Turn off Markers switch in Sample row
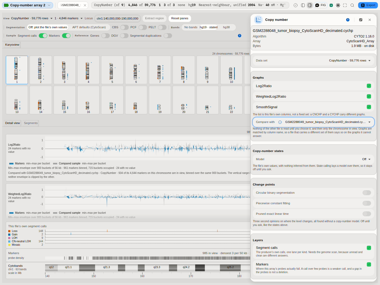Image resolution: width=380 pixels, height=285 pixels. [x=66, y=36]
